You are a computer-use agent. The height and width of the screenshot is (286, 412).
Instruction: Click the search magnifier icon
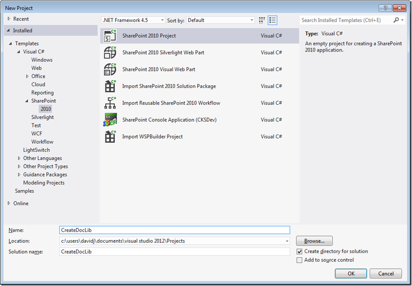396,20
